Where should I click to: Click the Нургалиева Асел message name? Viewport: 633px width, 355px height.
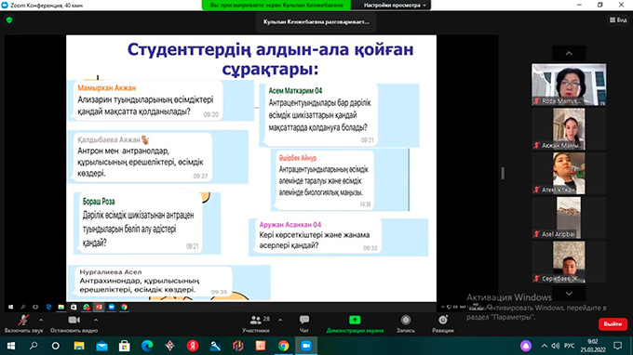click(110, 272)
